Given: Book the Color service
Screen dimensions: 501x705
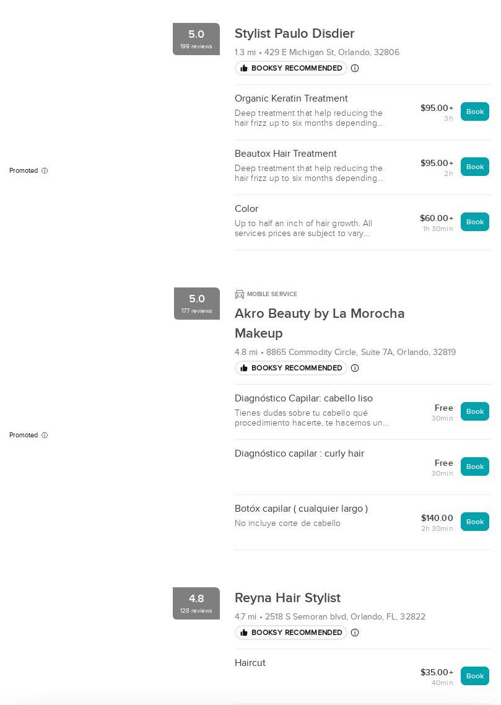Looking at the screenshot, I should click(x=474, y=222).
